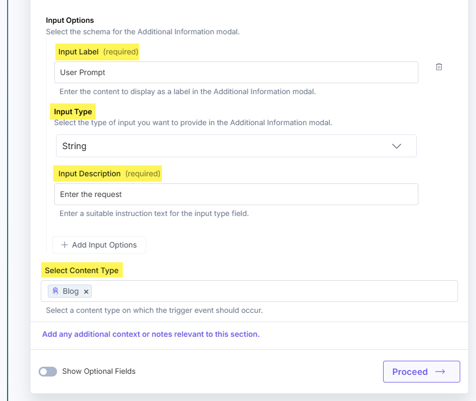Screen dimensions: 476x401
Task: Click plus icon in Add Input Options
Action: point(64,245)
